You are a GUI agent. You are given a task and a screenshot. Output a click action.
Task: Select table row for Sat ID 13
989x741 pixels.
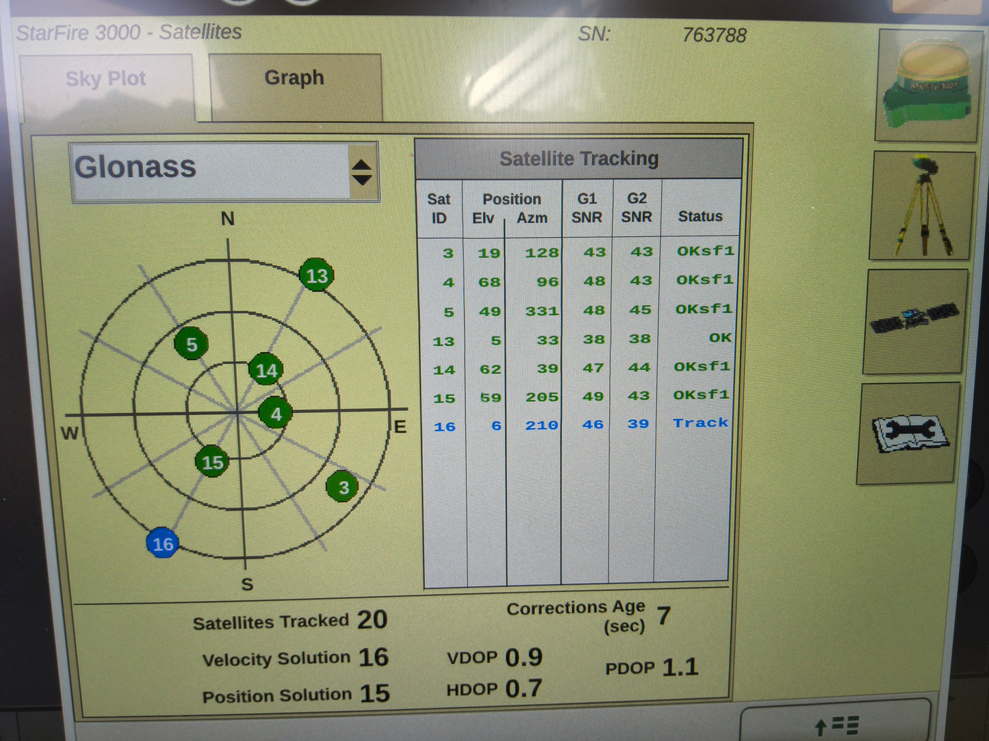coord(577,339)
